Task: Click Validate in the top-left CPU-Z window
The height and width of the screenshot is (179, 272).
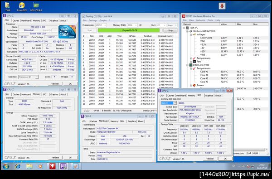Action: point(55,83)
